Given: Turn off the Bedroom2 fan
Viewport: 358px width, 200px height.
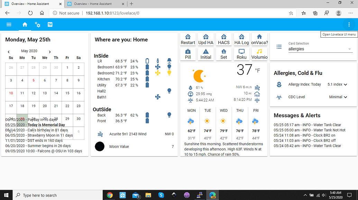Looking at the screenshot, I should pyautogui.click(x=158, y=73).
